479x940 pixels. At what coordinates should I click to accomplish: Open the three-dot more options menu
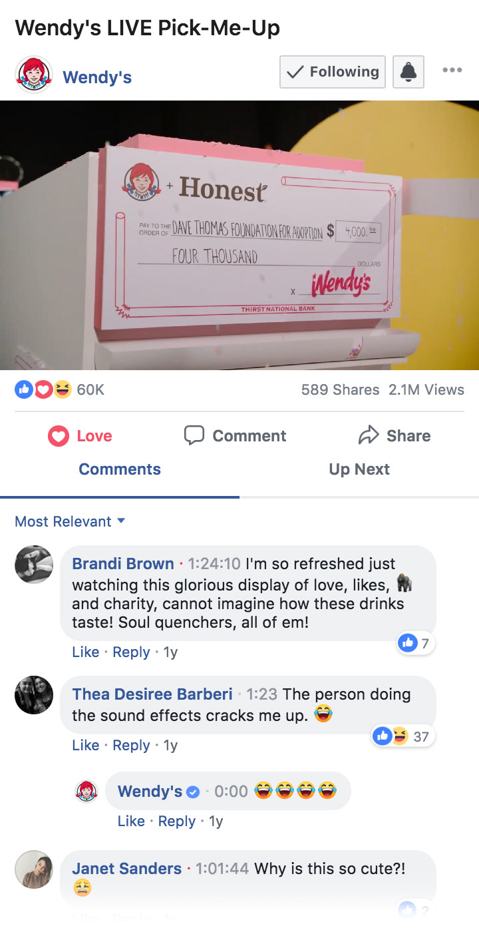[452, 71]
